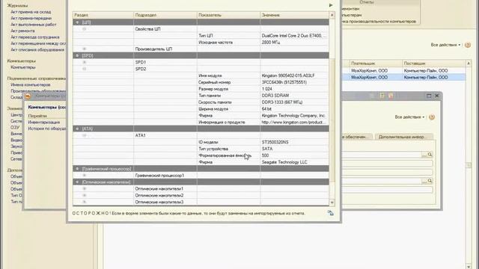
Task: Open help icon in the Компьютеры window
Action: click(432, 117)
